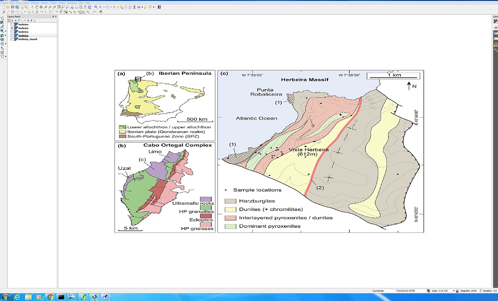Tick the topmost herbeira layer checkbox
This screenshot has height=301, width=498.
coord(12,24)
